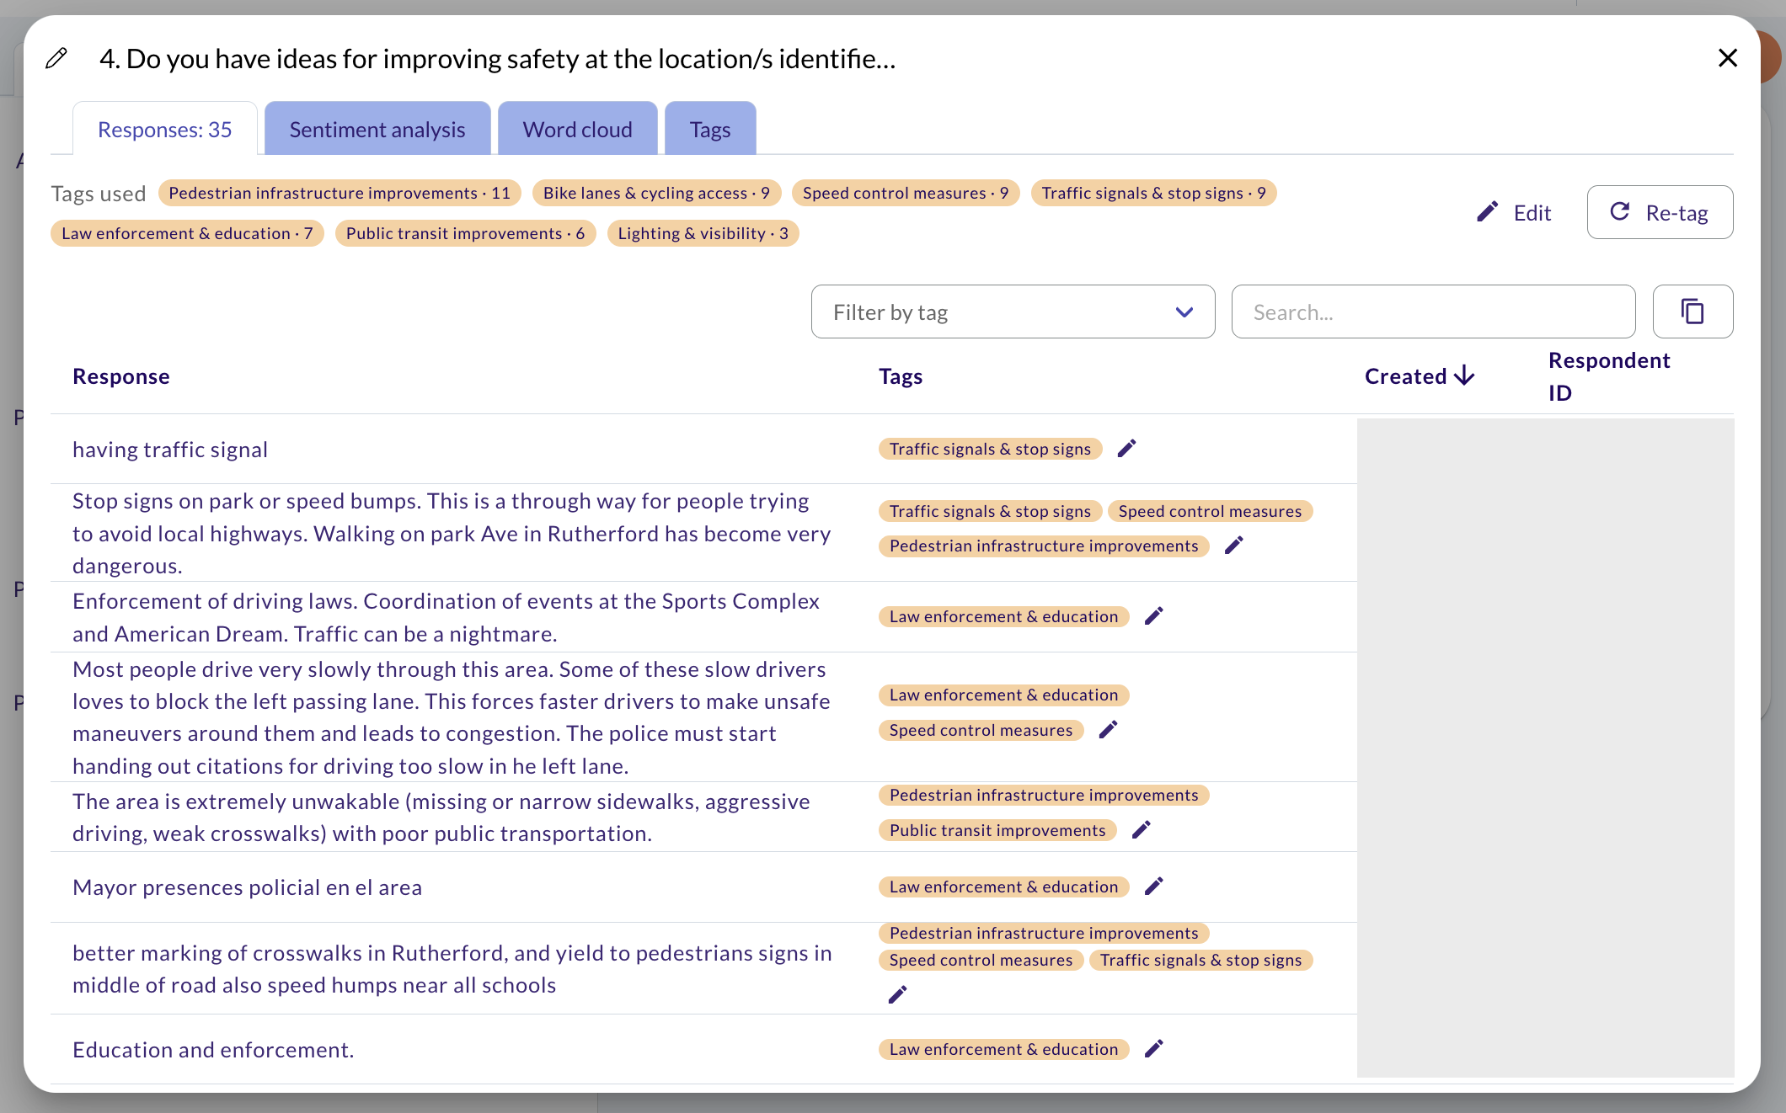Select the 'Mayor presences policial en el area' response
Viewport: 1786px width, 1113px height.
point(247,887)
